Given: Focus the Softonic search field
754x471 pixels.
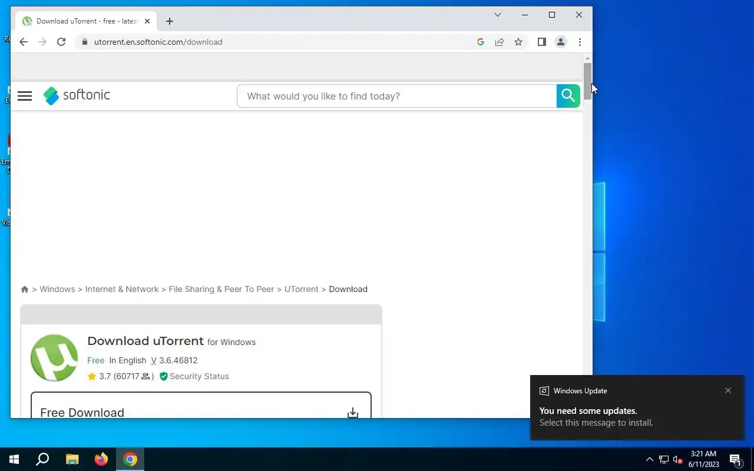Looking at the screenshot, I should [x=396, y=96].
